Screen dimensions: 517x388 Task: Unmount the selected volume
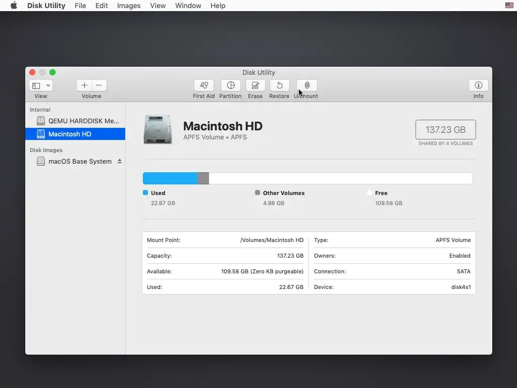[306, 85]
